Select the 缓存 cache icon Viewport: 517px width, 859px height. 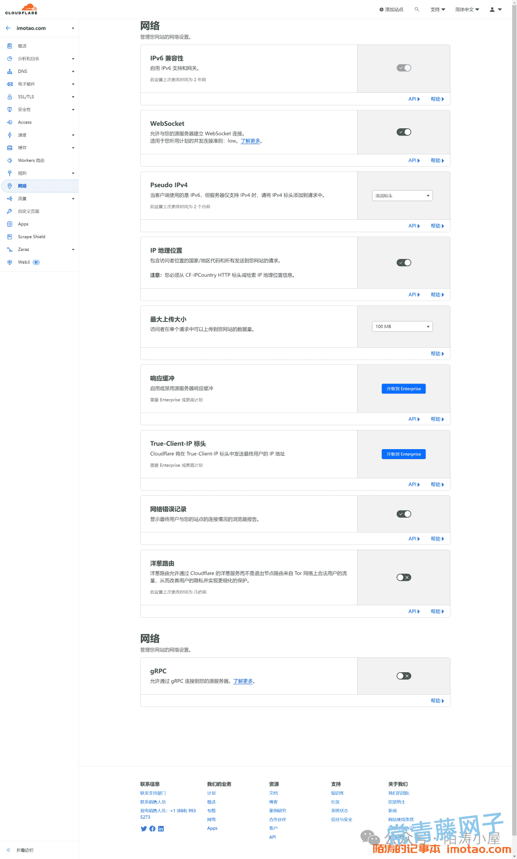coord(10,148)
